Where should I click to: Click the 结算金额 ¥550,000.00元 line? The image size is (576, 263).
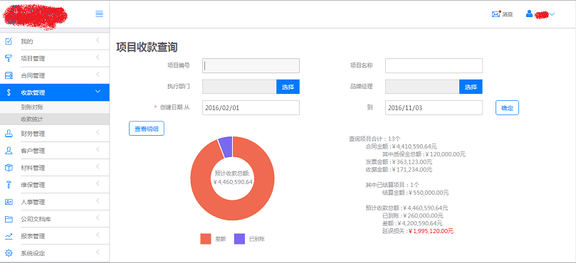[416, 193]
